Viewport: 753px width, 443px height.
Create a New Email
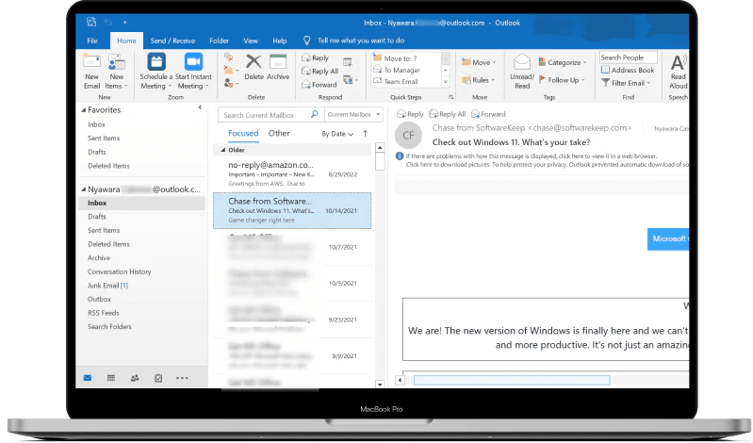pos(91,71)
